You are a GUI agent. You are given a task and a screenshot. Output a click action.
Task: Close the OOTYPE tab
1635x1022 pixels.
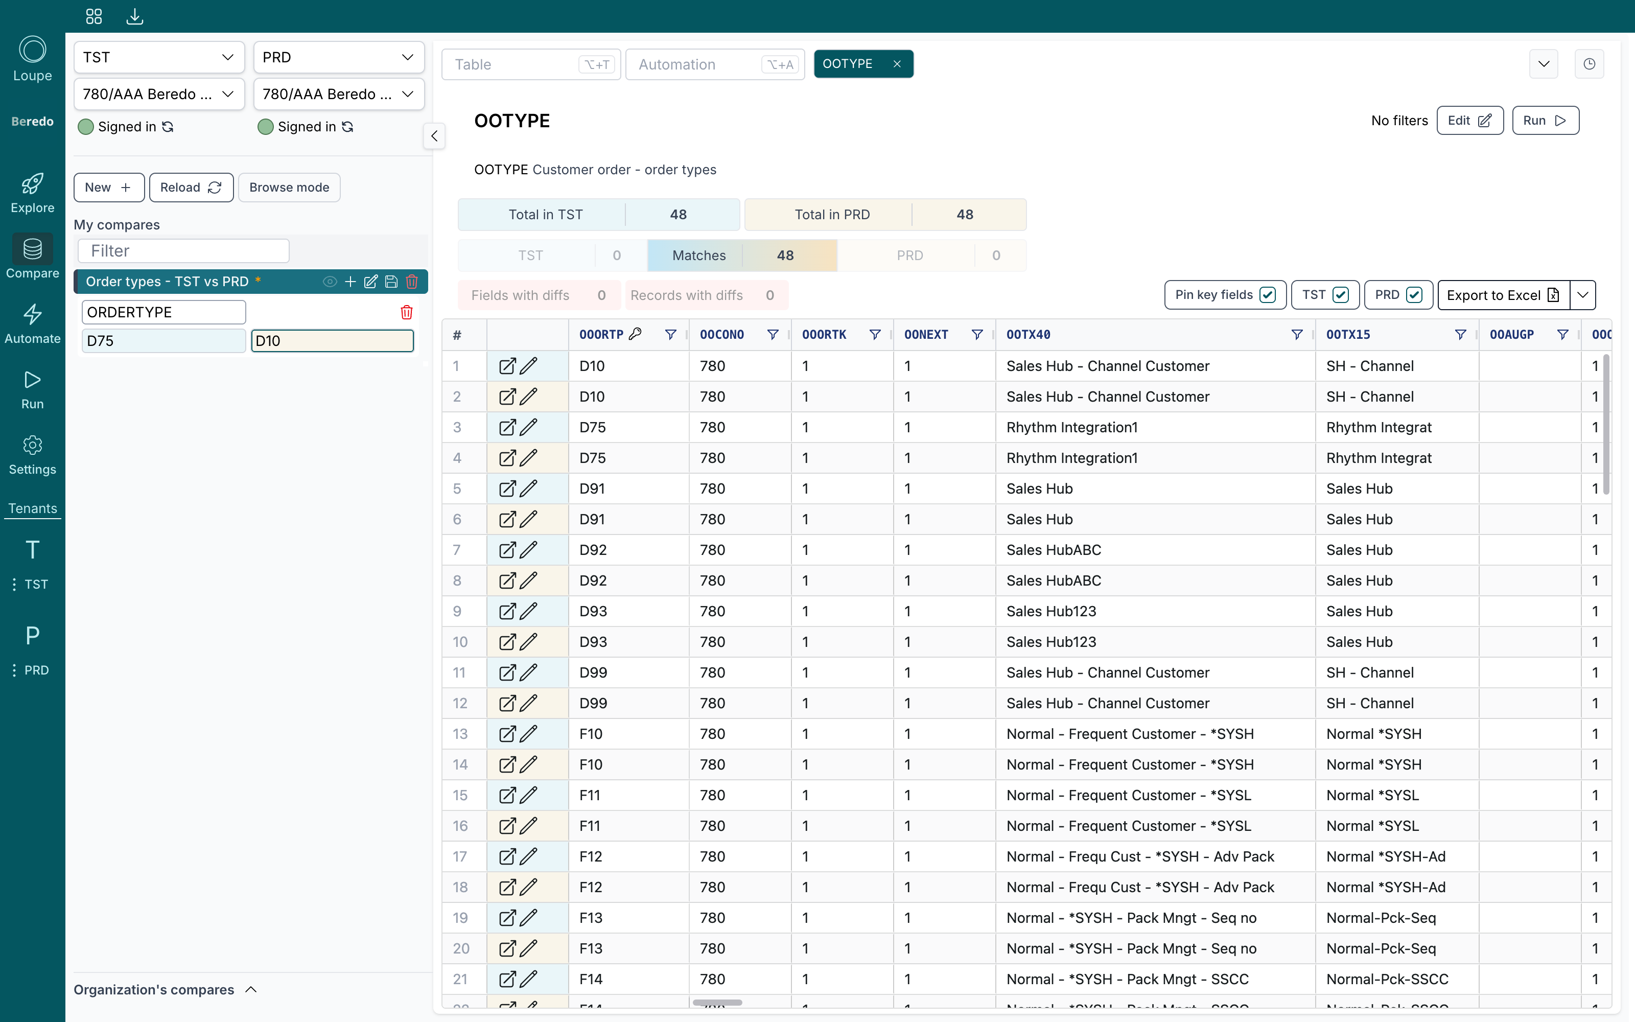click(x=897, y=63)
